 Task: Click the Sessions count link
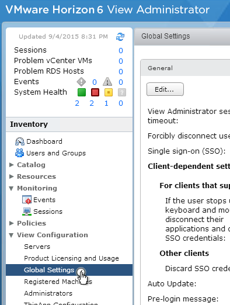click(x=121, y=51)
